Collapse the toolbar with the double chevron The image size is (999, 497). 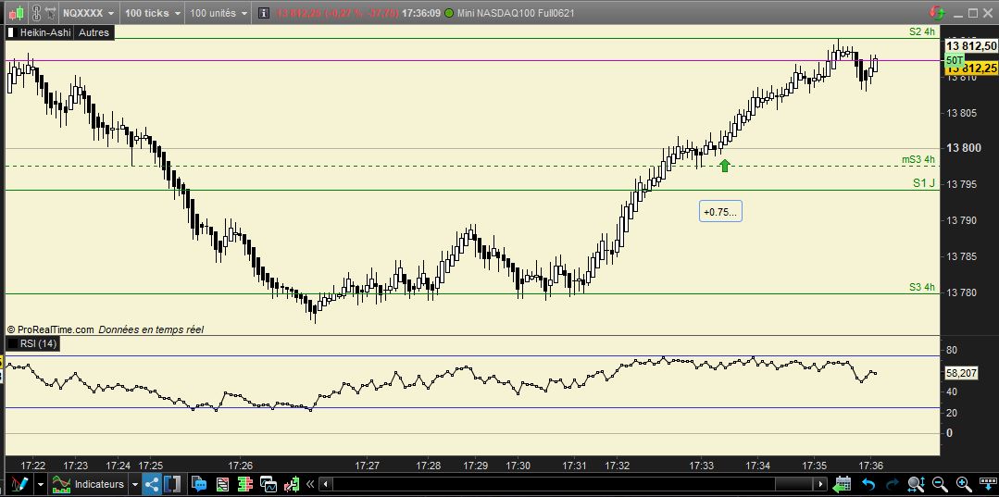(310, 484)
